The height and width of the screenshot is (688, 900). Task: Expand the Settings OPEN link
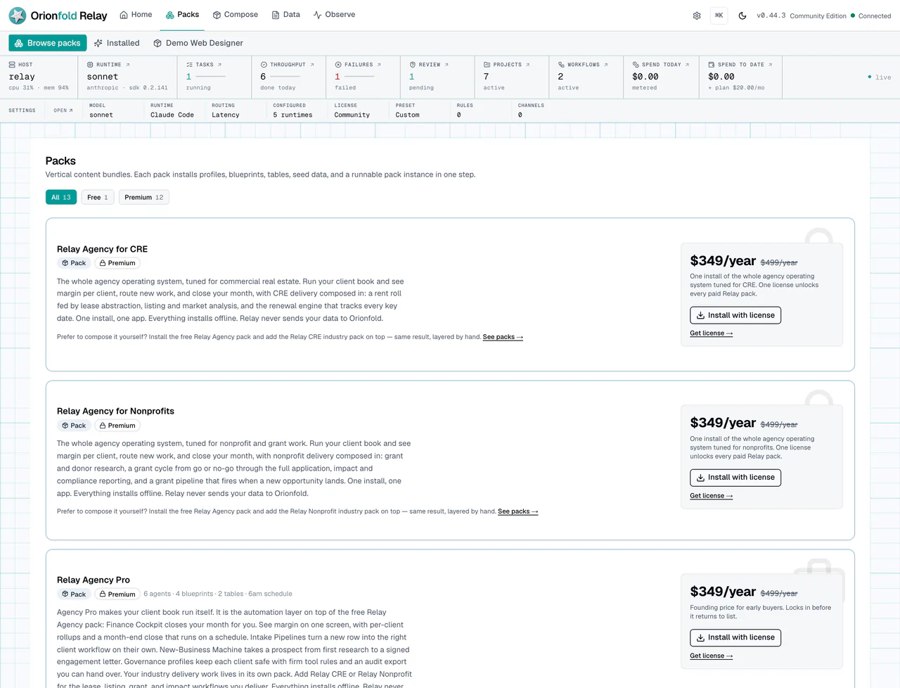(63, 110)
